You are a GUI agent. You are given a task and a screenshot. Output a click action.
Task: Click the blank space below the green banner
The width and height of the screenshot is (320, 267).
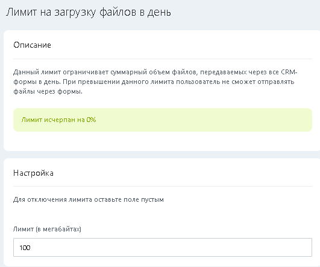point(163,141)
